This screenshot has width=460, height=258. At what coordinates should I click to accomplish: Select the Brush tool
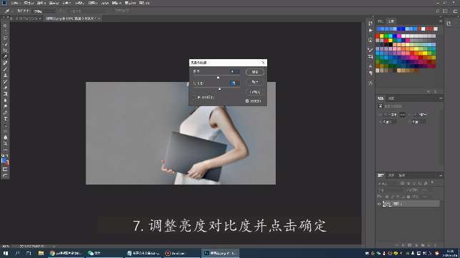(5, 69)
